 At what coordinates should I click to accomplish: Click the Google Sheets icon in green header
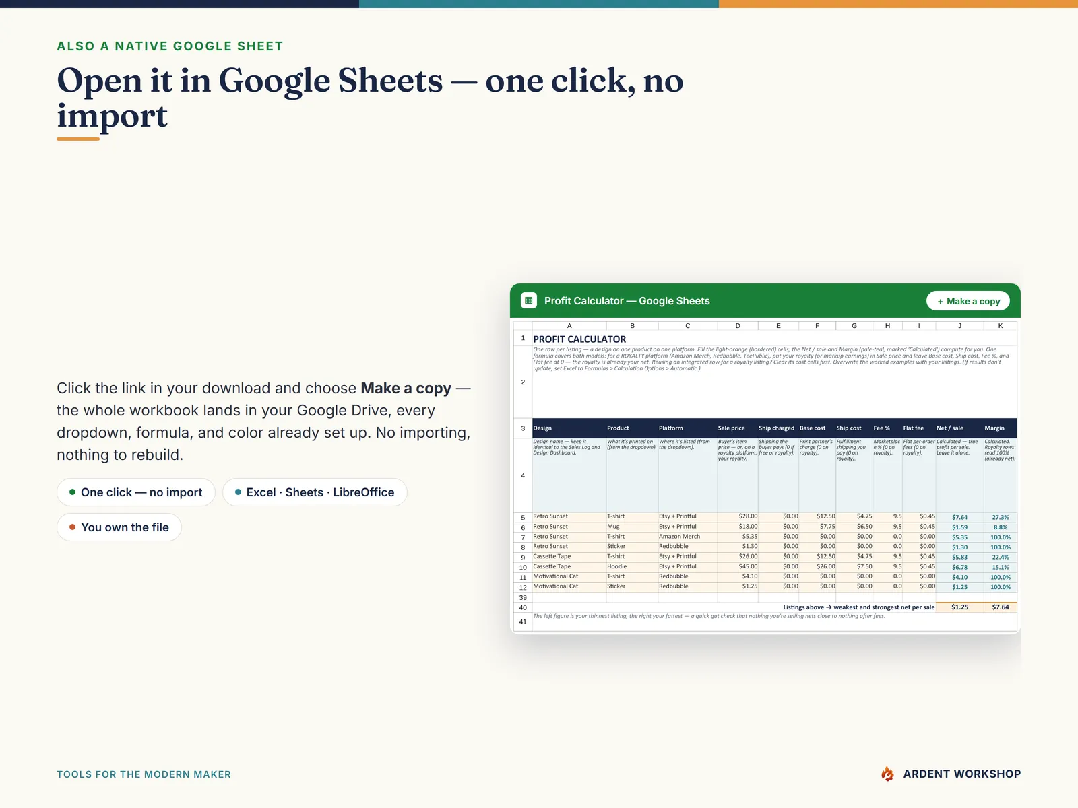pos(529,301)
